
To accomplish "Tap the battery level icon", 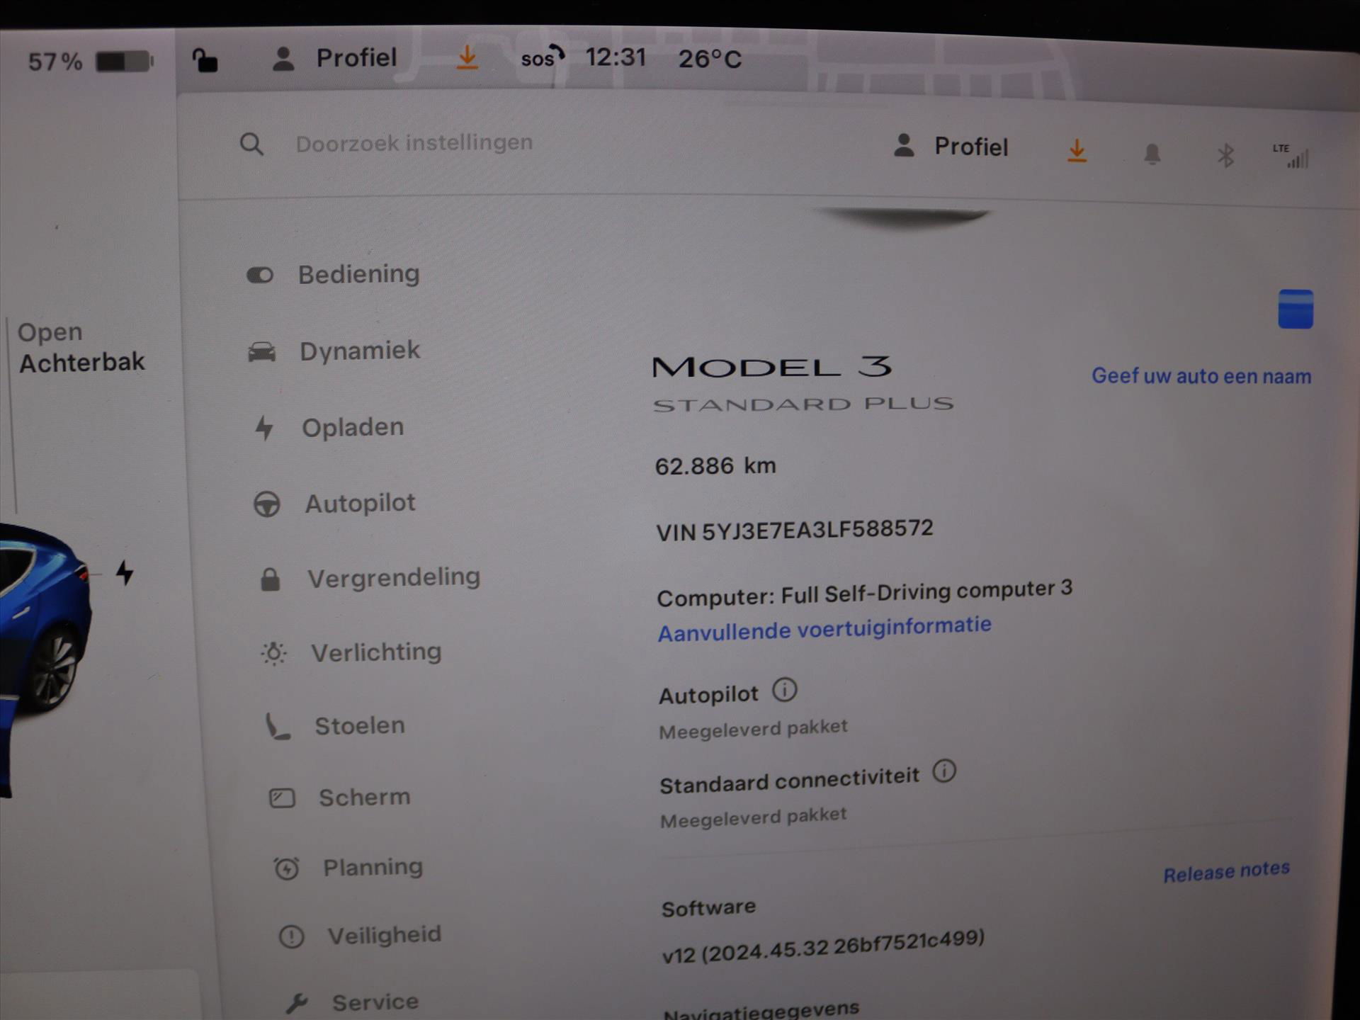I will (125, 62).
